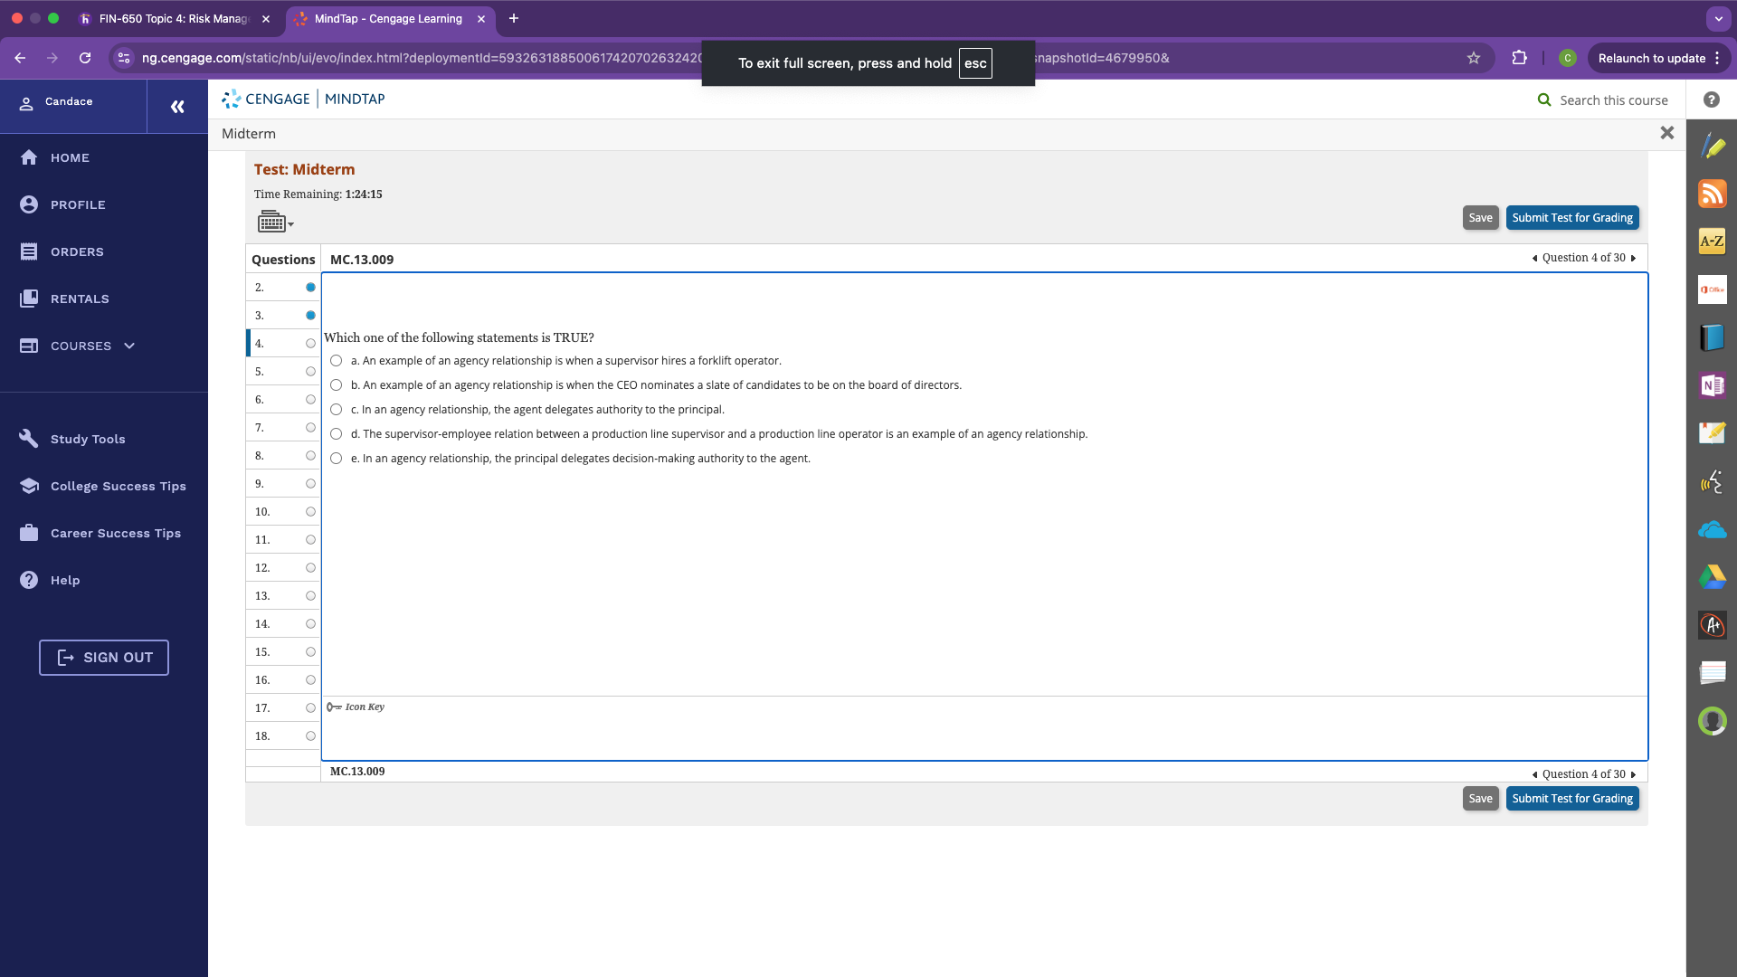Open the OneNote app icon
The width and height of the screenshot is (1737, 977).
click(1712, 385)
